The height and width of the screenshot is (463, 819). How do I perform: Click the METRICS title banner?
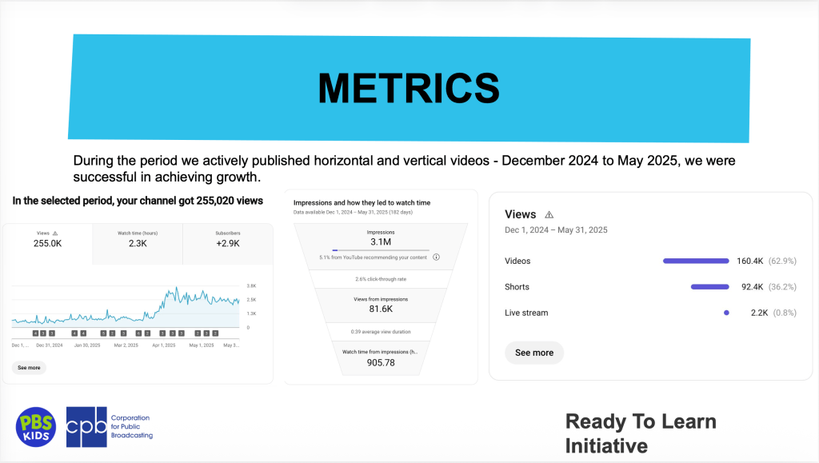pyautogui.click(x=409, y=87)
